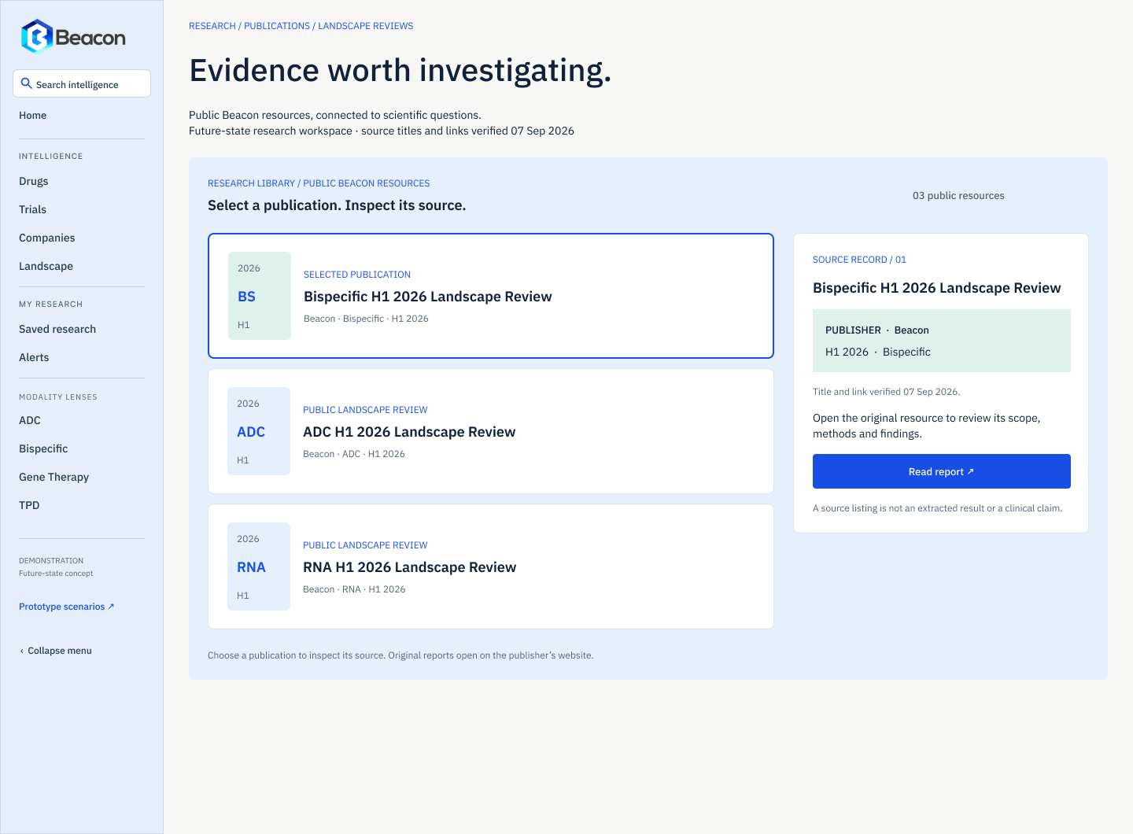
Task: Select the ADC modality lens
Action: click(30, 420)
